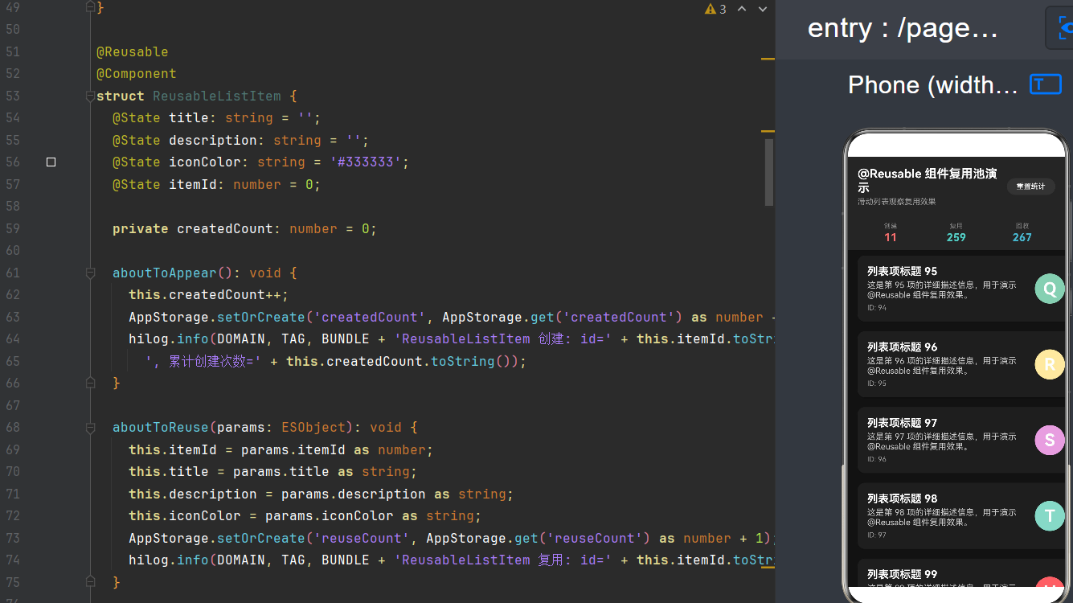Place cursor on the @Reusable decorator

[133, 52]
